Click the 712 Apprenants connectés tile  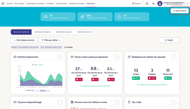tap(58, 17)
